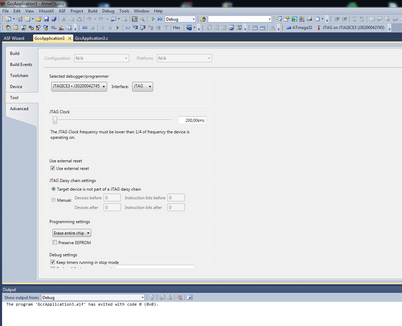This screenshot has height=326, width=402.
Task: Open the Project menu
Action: click(x=77, y=11)
